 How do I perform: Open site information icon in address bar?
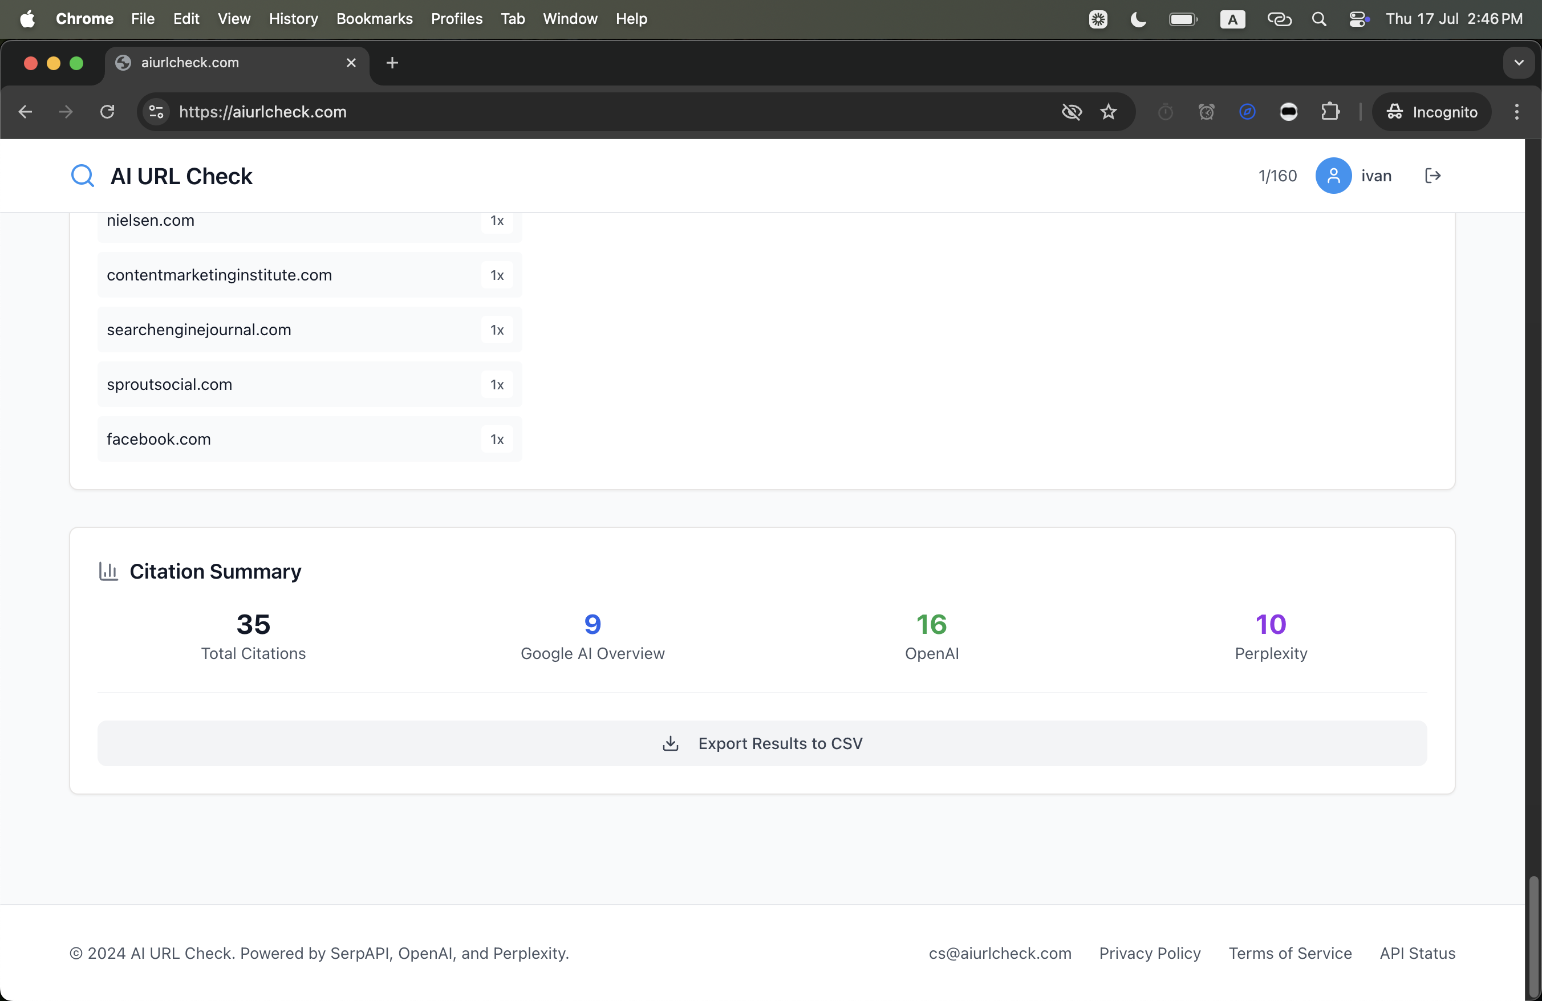pos(156,112)
